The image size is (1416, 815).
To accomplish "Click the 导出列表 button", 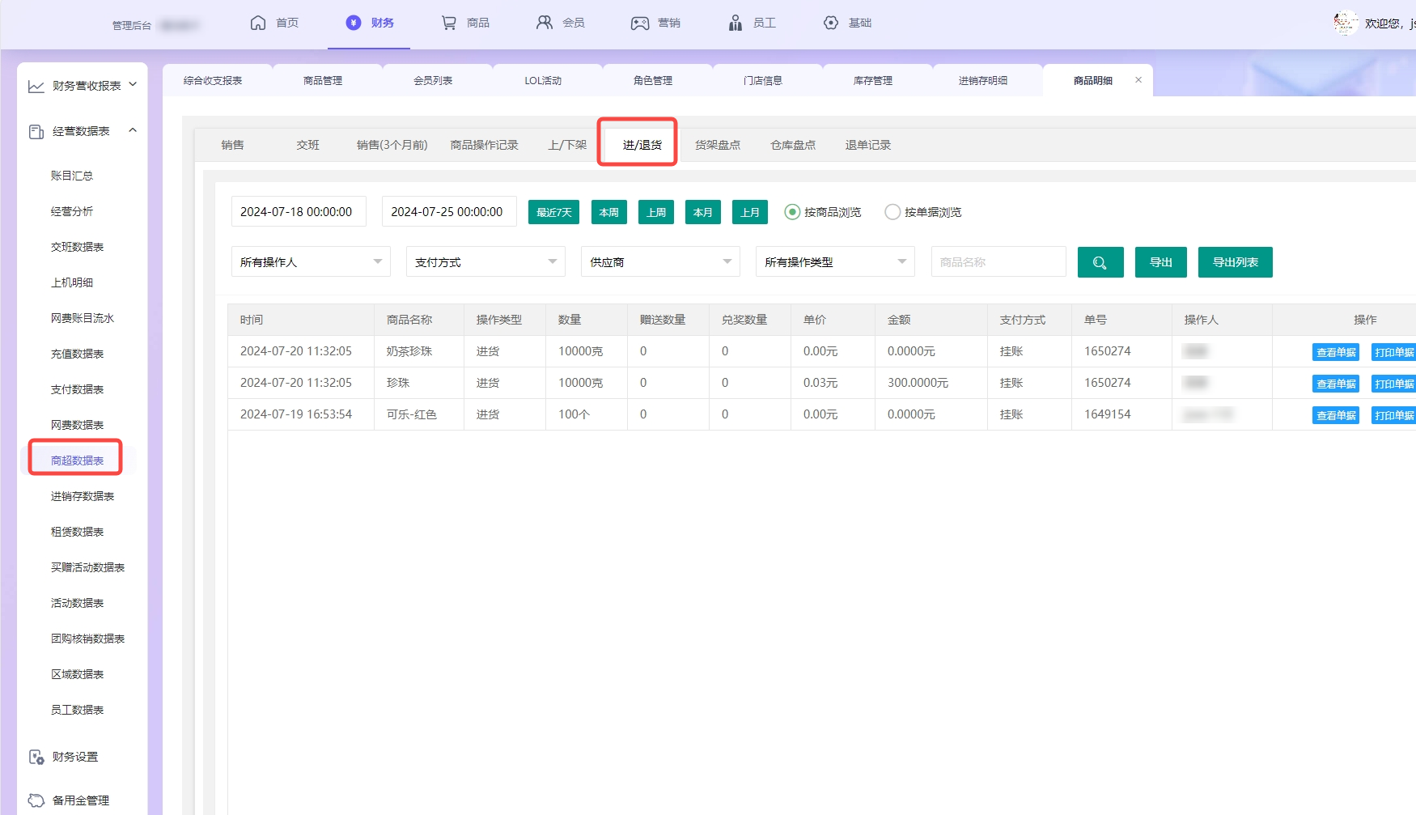I will pos(1235,262).
